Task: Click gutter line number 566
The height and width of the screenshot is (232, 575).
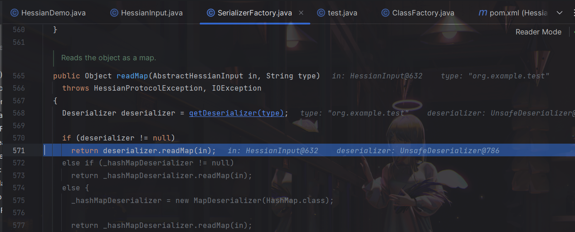Action: point(19,88)
